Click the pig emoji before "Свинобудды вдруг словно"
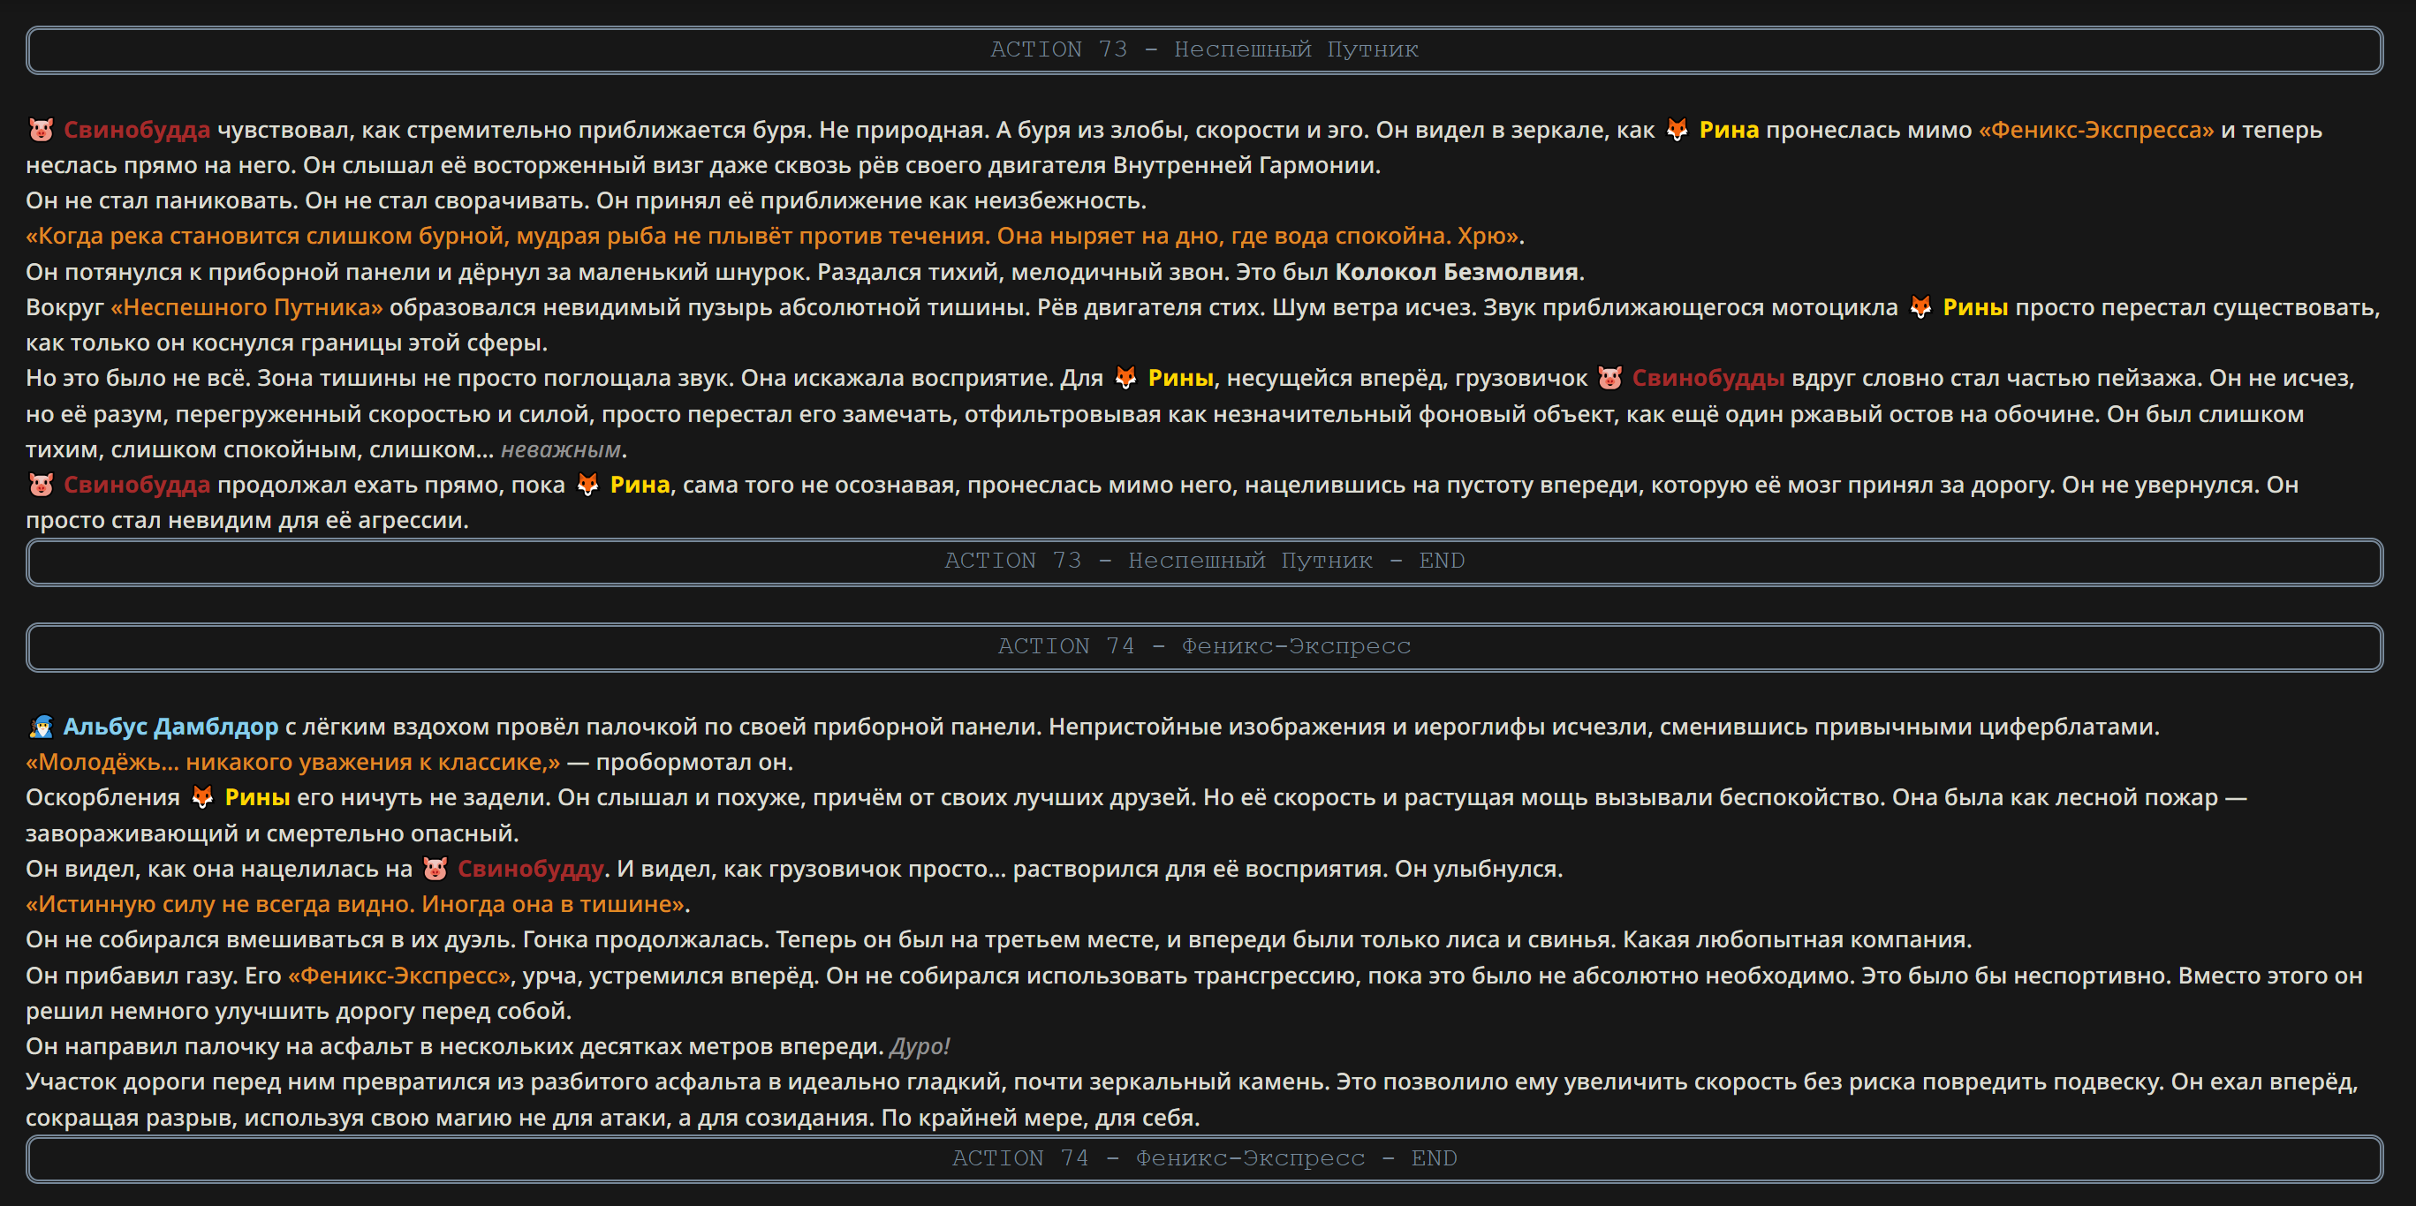 tap(1609, 379)
